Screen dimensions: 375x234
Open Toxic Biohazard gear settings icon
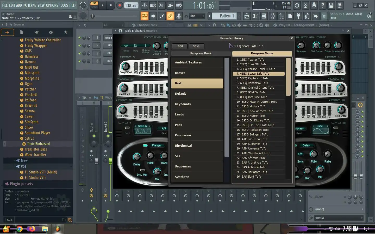point(120,31)
